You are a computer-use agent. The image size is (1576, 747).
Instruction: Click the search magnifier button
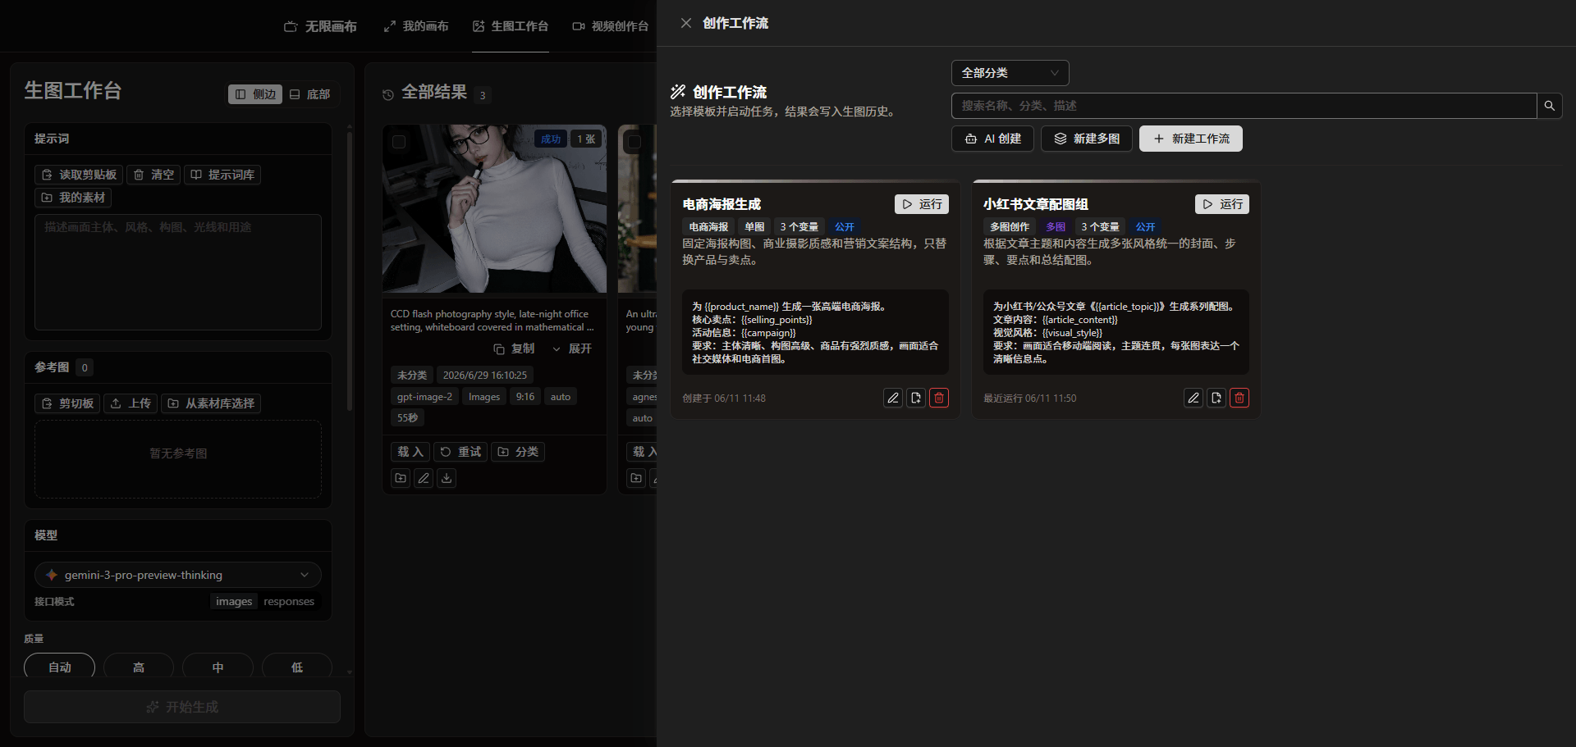1550,106
